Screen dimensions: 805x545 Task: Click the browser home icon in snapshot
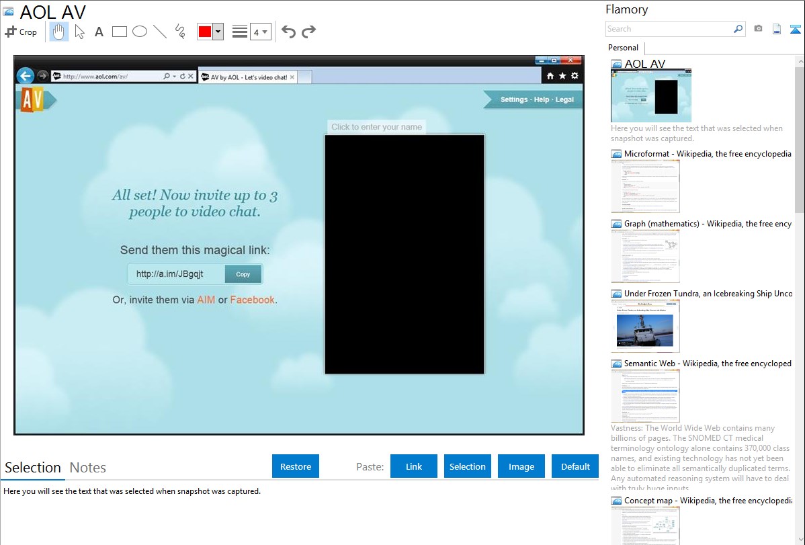(550, 76)
